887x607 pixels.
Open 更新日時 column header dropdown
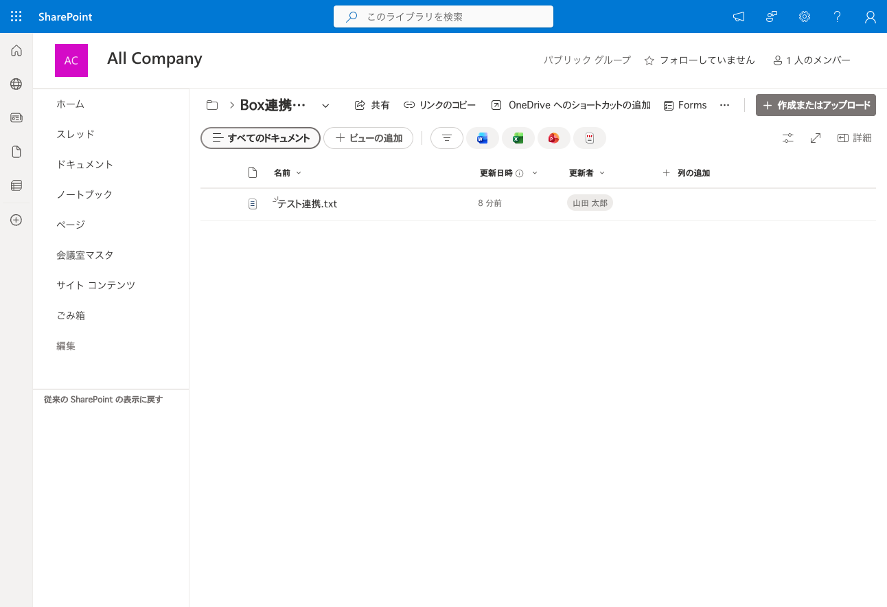coord(508,173)
